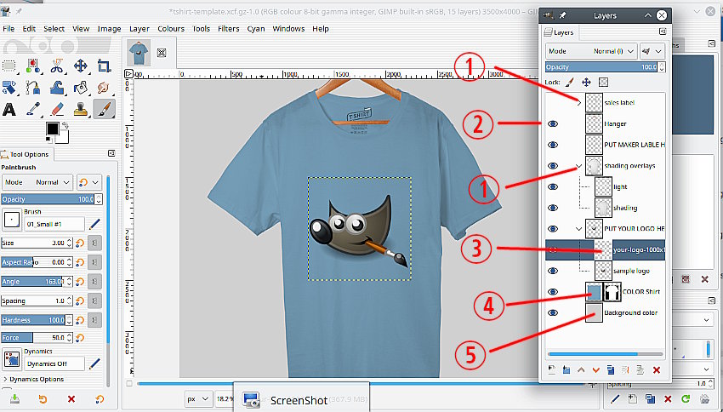This screenshot has width=723, height=412.
Task: Hide the Background color layer
Action: point(552,312)
